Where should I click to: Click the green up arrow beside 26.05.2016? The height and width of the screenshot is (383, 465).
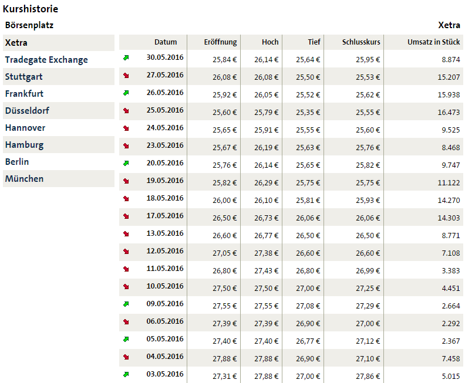[x=126, y=93]
